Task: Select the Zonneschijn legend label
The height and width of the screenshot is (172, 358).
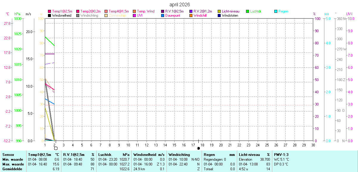Action: 118,16
